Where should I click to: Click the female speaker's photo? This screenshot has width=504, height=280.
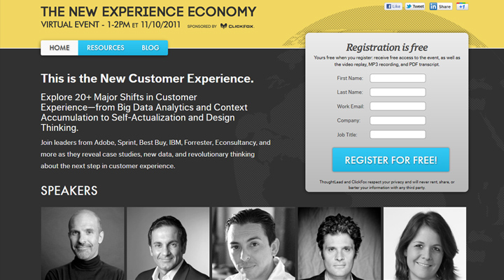[x=425, y=244]
